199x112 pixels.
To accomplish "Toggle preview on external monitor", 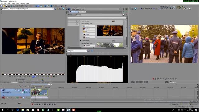I will (135, 9).
